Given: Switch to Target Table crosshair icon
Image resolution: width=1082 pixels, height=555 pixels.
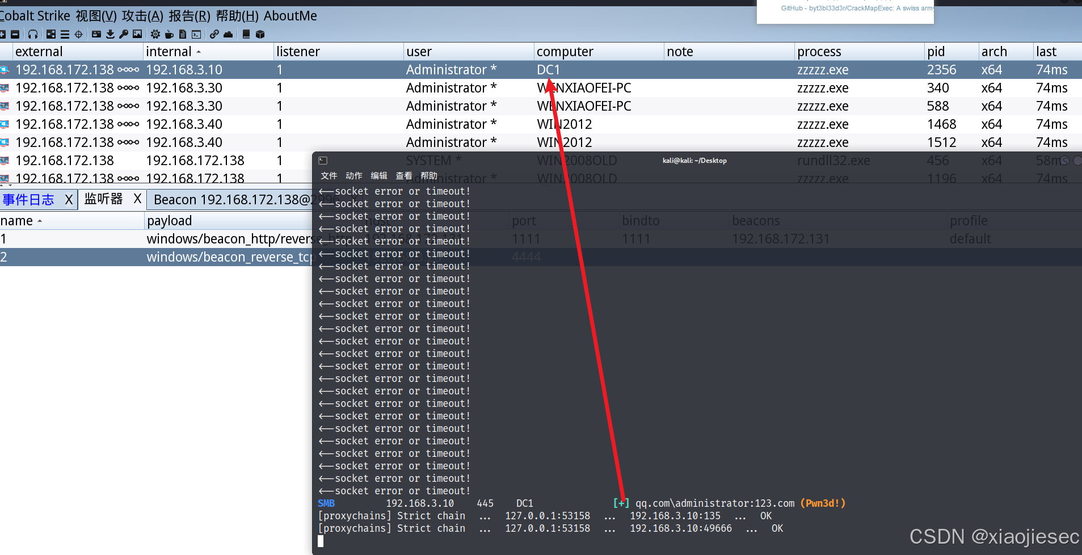Looking at the screenshot, I should point(78,35).
